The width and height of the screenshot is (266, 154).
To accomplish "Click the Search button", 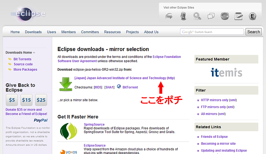I will (x=253, y=32).
